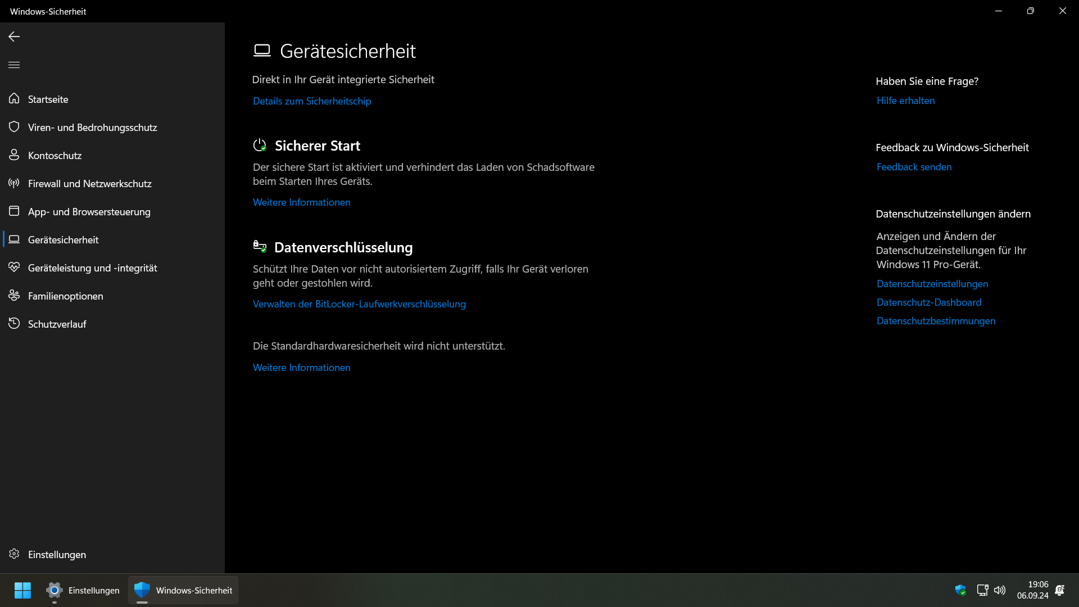
Task: Select Geräteleistung und -integrität heart icon
Action: [x=14, y=268]
